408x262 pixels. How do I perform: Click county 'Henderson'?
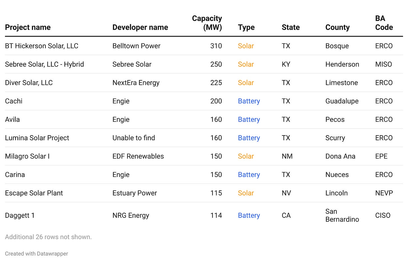pyautogui.click(x=342, y=64)
